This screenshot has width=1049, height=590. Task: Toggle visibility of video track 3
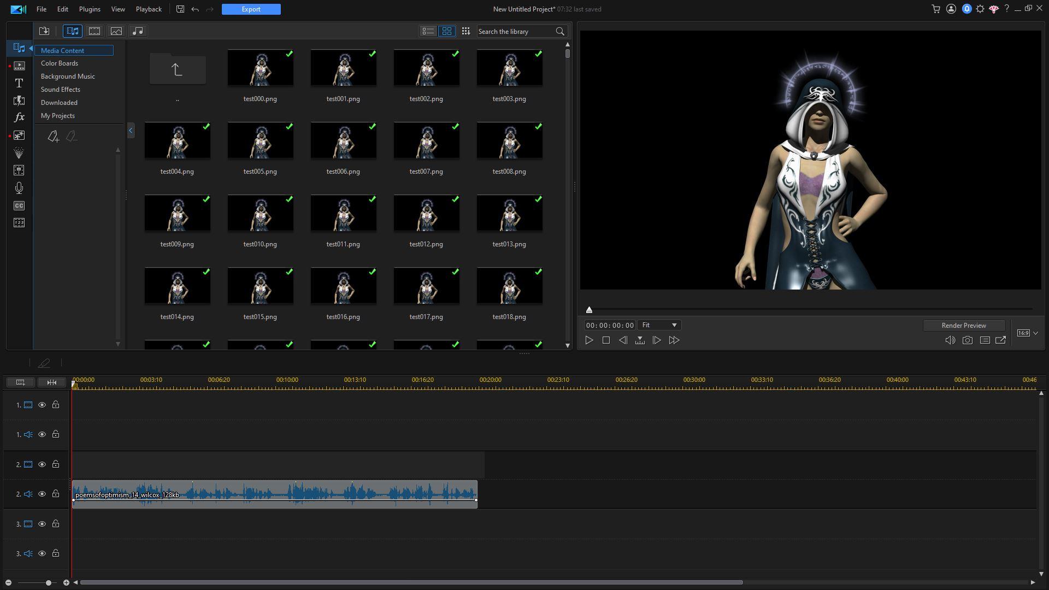42,524
